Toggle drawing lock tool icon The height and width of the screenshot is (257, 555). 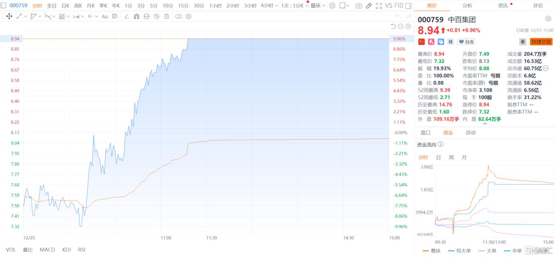pyautogui.click(x=147, y=16)
